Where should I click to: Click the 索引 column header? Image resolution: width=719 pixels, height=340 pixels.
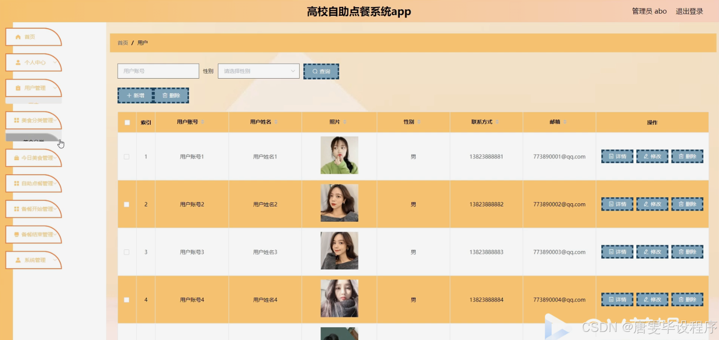pyautogui.click(x=146, y=123)
